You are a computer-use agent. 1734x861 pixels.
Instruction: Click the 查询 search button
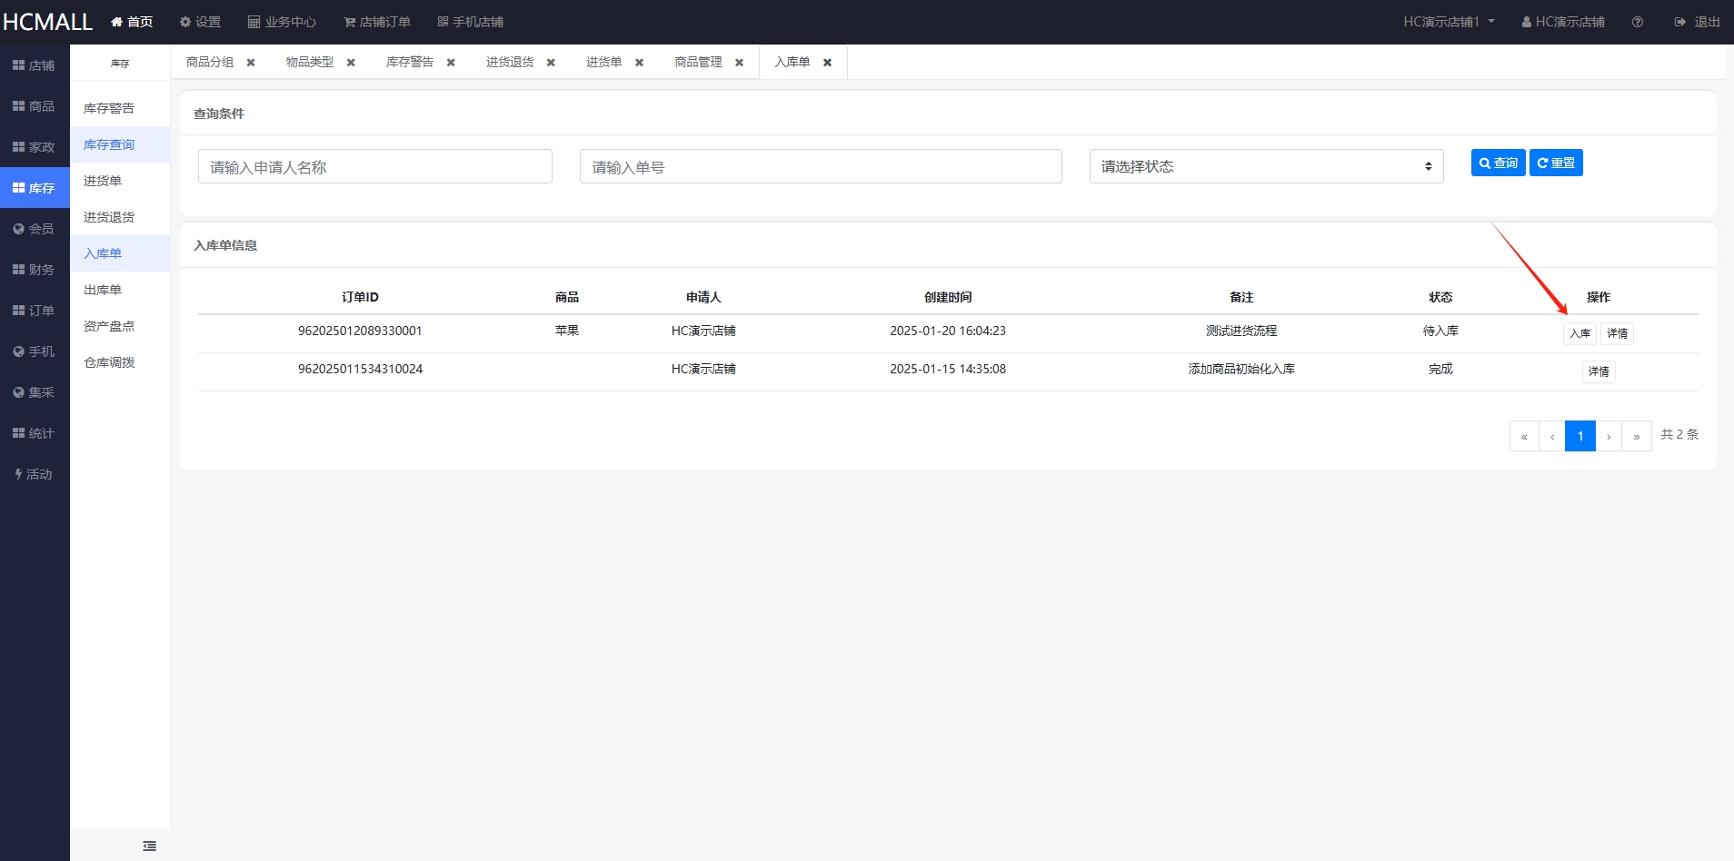point(1498,163)
